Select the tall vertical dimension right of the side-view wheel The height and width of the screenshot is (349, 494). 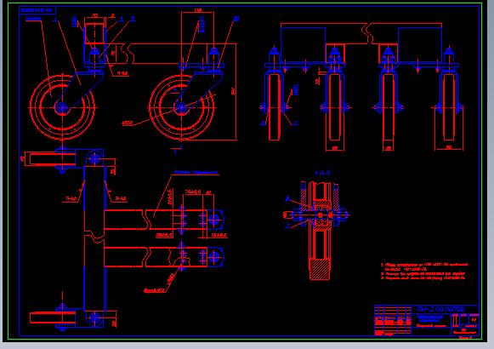[x=234, y=91]
